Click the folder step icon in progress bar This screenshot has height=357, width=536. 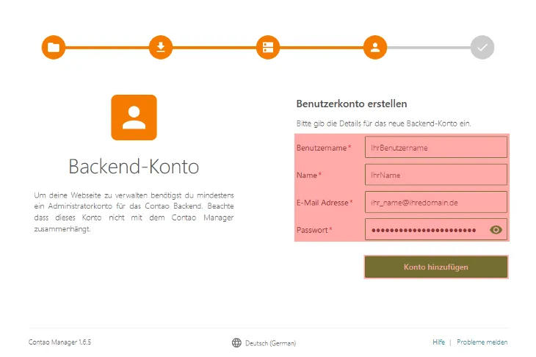pyautogui.click(x=54, y=48)
